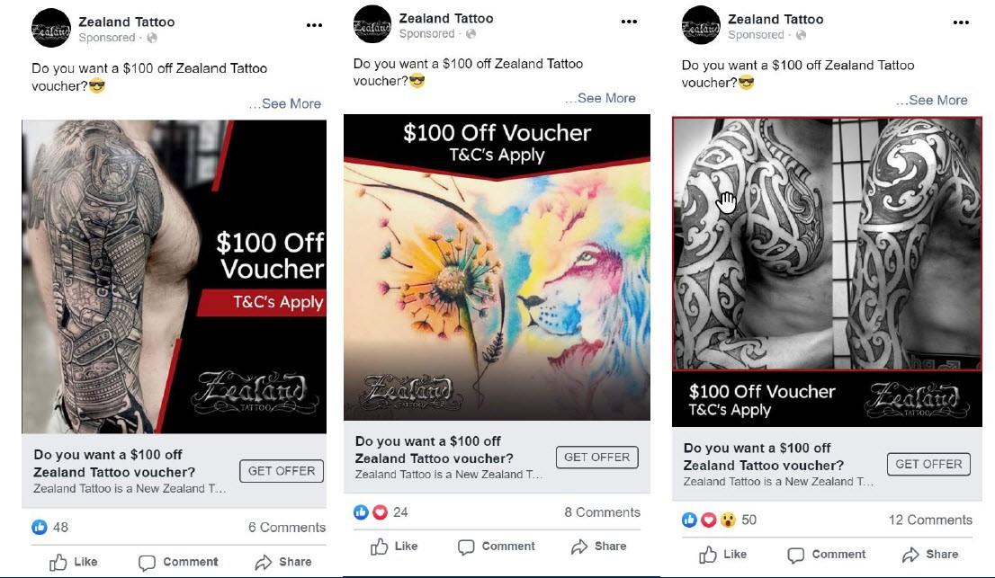The height and width of the screenshot is (578, 995).
Task: Open three-dots menu on samurai sleeve ad
Action: point(314,25)
